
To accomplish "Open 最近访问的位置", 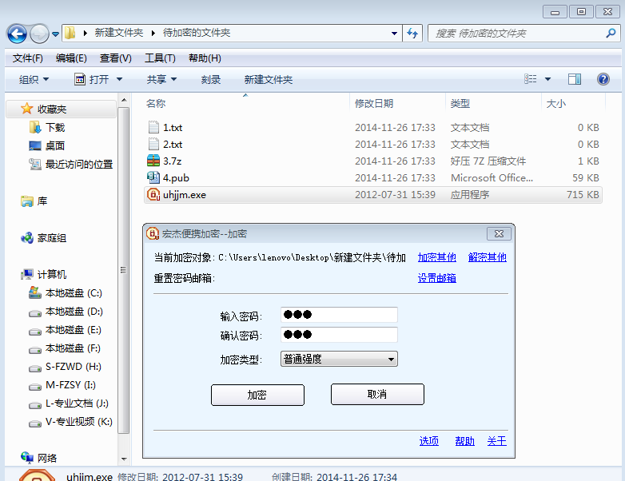I will [71, 164].
